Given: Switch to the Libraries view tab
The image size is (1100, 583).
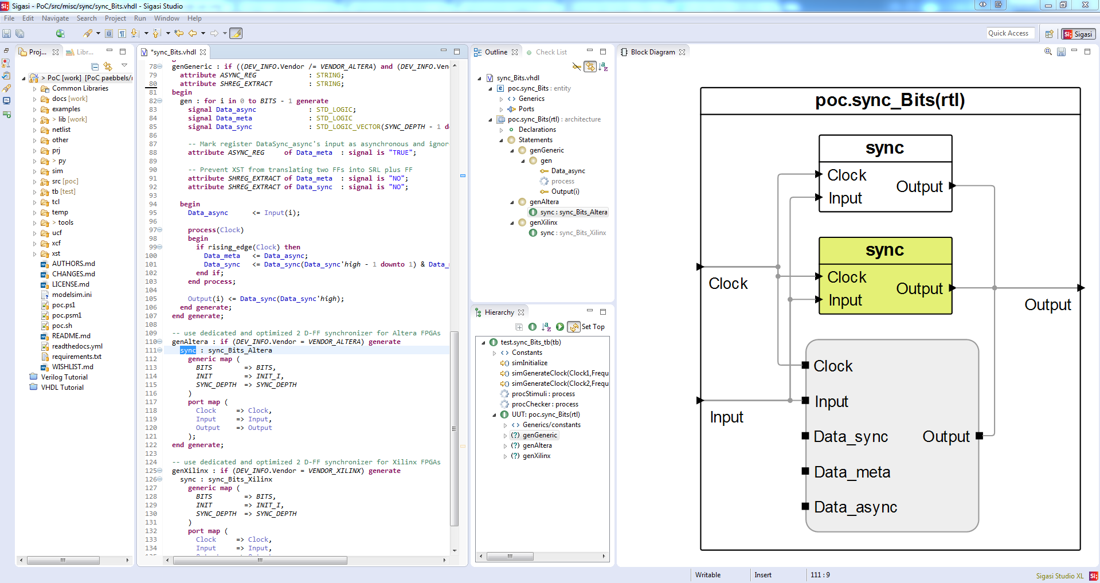Looking at the screenshot, I should pos(80,52).
